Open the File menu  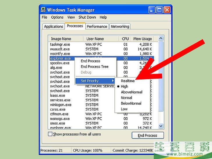click(x=44, y=17)
